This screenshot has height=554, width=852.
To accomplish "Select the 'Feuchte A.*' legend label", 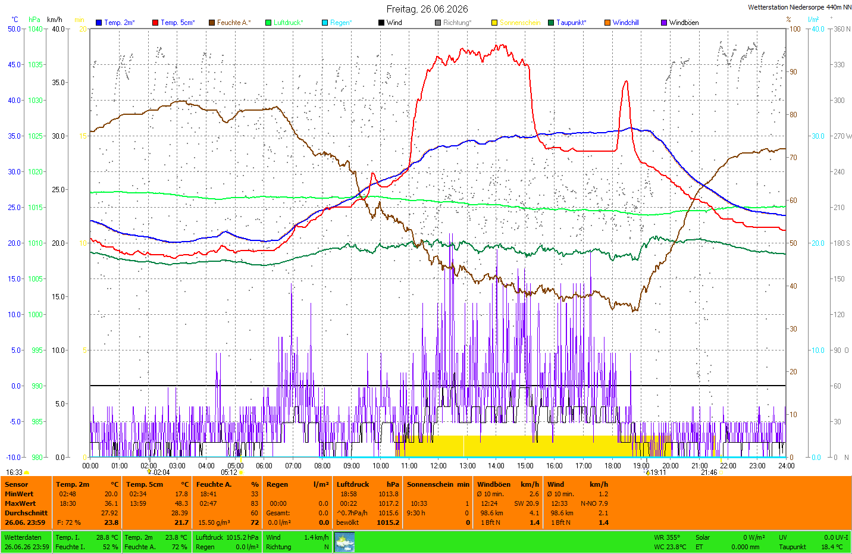I will click(234, 23).
